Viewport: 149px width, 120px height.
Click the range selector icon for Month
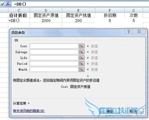pos(81,70)
